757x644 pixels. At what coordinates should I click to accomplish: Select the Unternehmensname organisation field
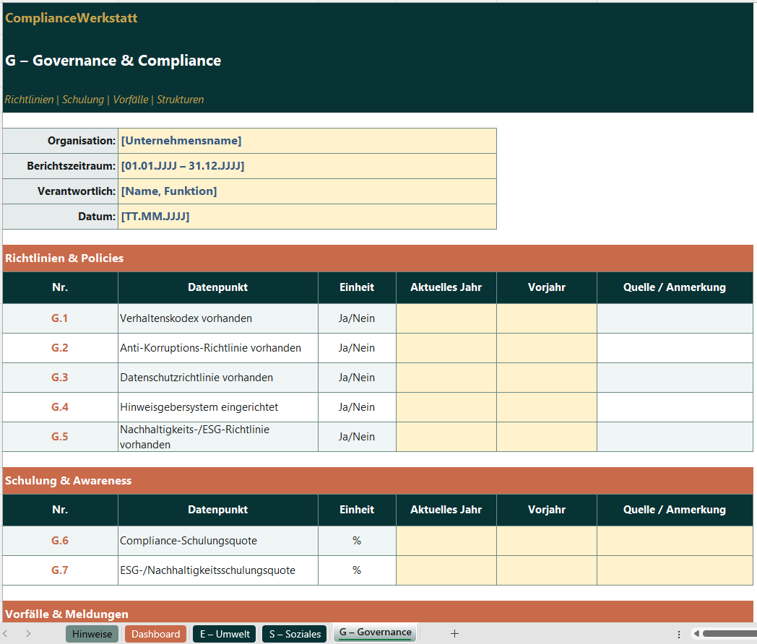(x=307, y=141)
